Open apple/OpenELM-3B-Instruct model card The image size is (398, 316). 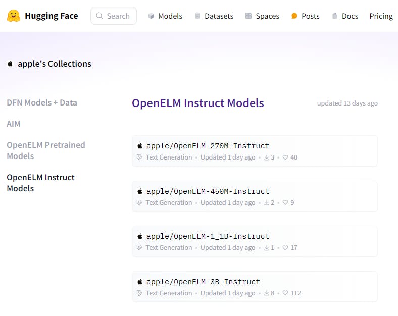click(203, 282)
